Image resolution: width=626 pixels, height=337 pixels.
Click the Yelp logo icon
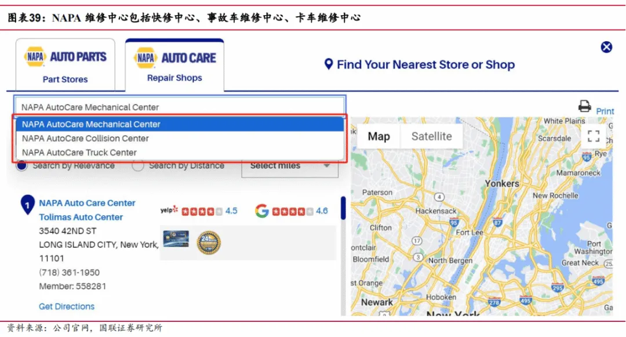tap(169, 209)
